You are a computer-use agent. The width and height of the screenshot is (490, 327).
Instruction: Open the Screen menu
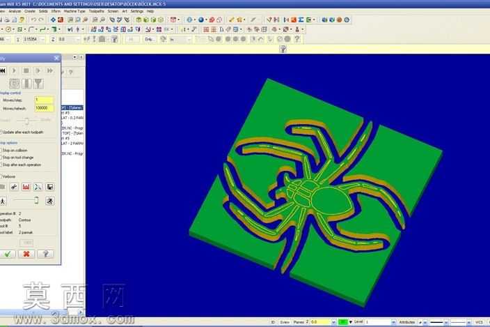pyautogui.click(x=113, y=11)
